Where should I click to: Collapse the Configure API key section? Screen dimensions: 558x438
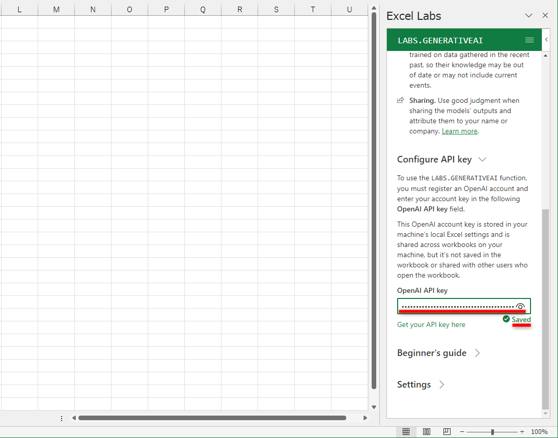482,159
